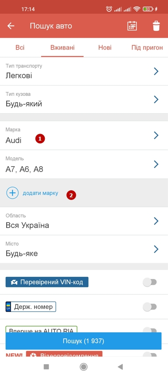Tap the verified VIN-код badge

[47, 282]
